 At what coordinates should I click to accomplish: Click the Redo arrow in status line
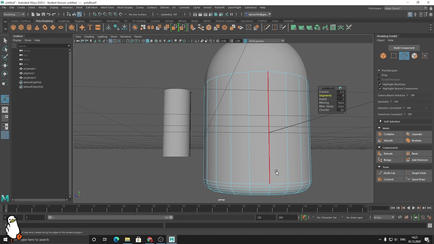(54, 14)
